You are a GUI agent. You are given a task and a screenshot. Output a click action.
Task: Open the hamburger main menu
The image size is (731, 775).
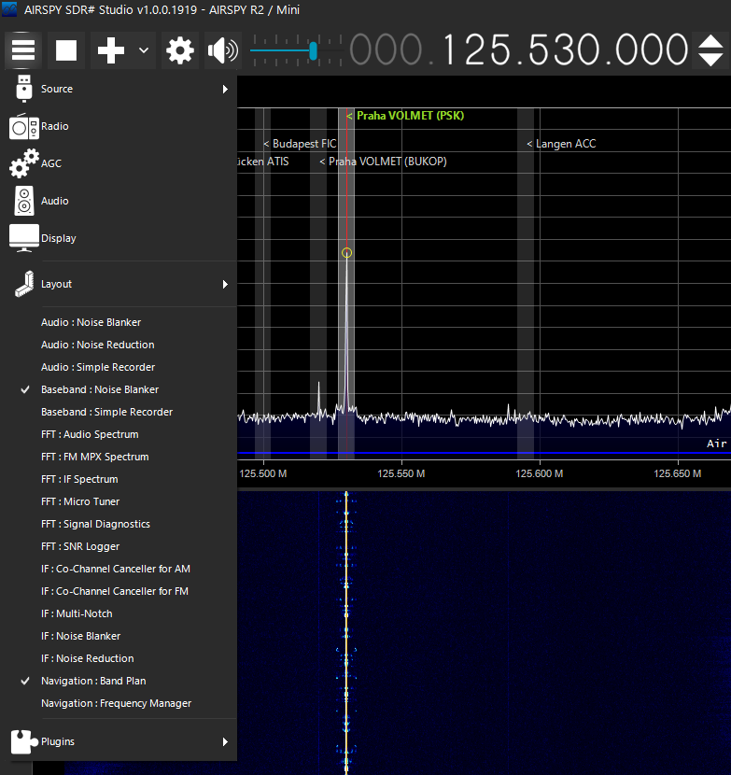(x=23, y=49)
